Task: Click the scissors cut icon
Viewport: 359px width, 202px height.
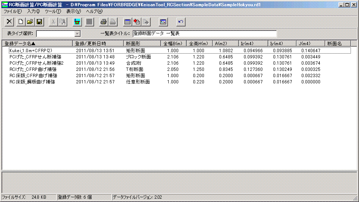Action: click(53, 22)
